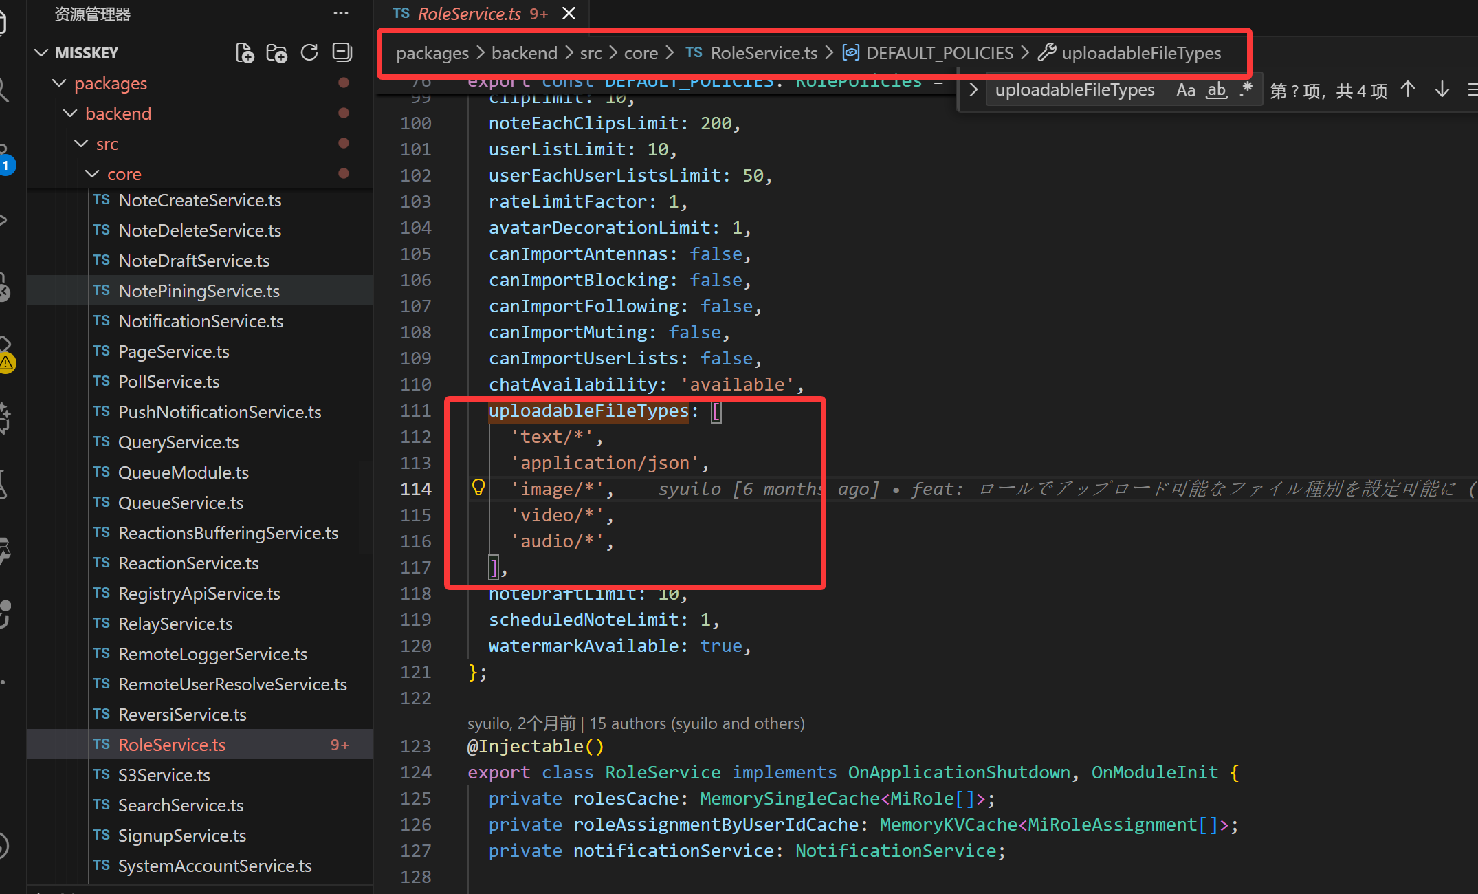Close the RoleService.ts tab

[x=569, y=14]
